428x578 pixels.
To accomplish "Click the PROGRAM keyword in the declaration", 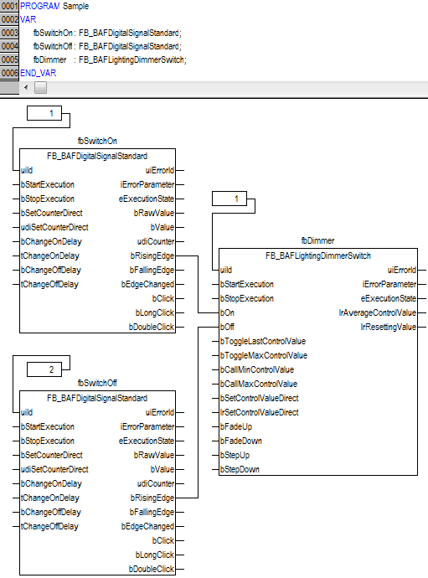I will pyautogui.click(x=40, y=6).
